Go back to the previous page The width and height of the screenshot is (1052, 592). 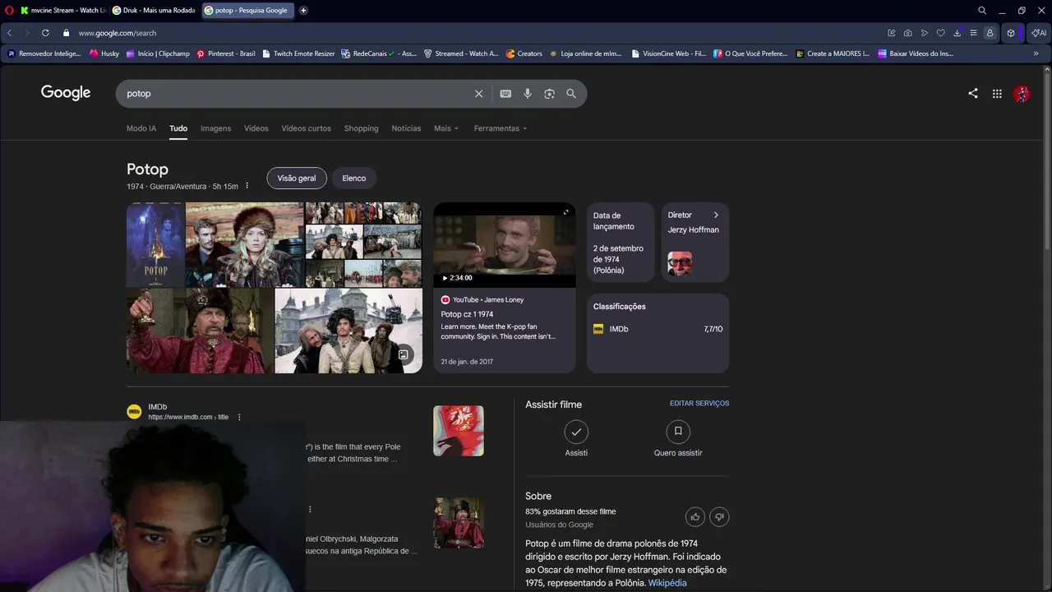coord(10,33)
